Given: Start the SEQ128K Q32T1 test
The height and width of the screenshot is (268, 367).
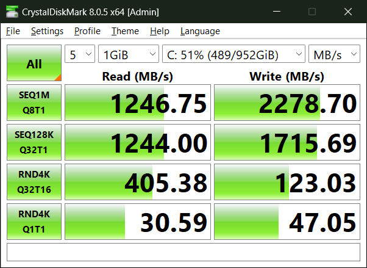Looking at the screenshot, I should (34, 142).
